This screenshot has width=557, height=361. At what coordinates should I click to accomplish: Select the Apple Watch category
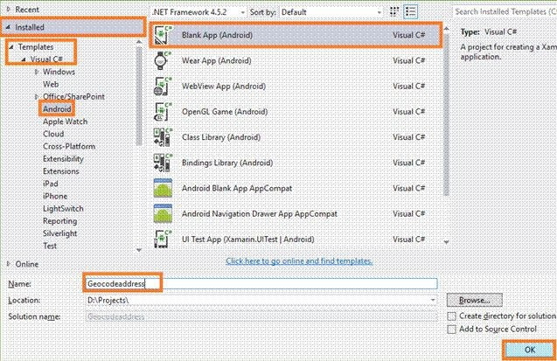65,121
